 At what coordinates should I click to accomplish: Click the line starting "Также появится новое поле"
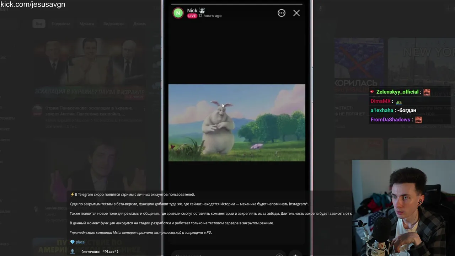[x=211, y=214]
